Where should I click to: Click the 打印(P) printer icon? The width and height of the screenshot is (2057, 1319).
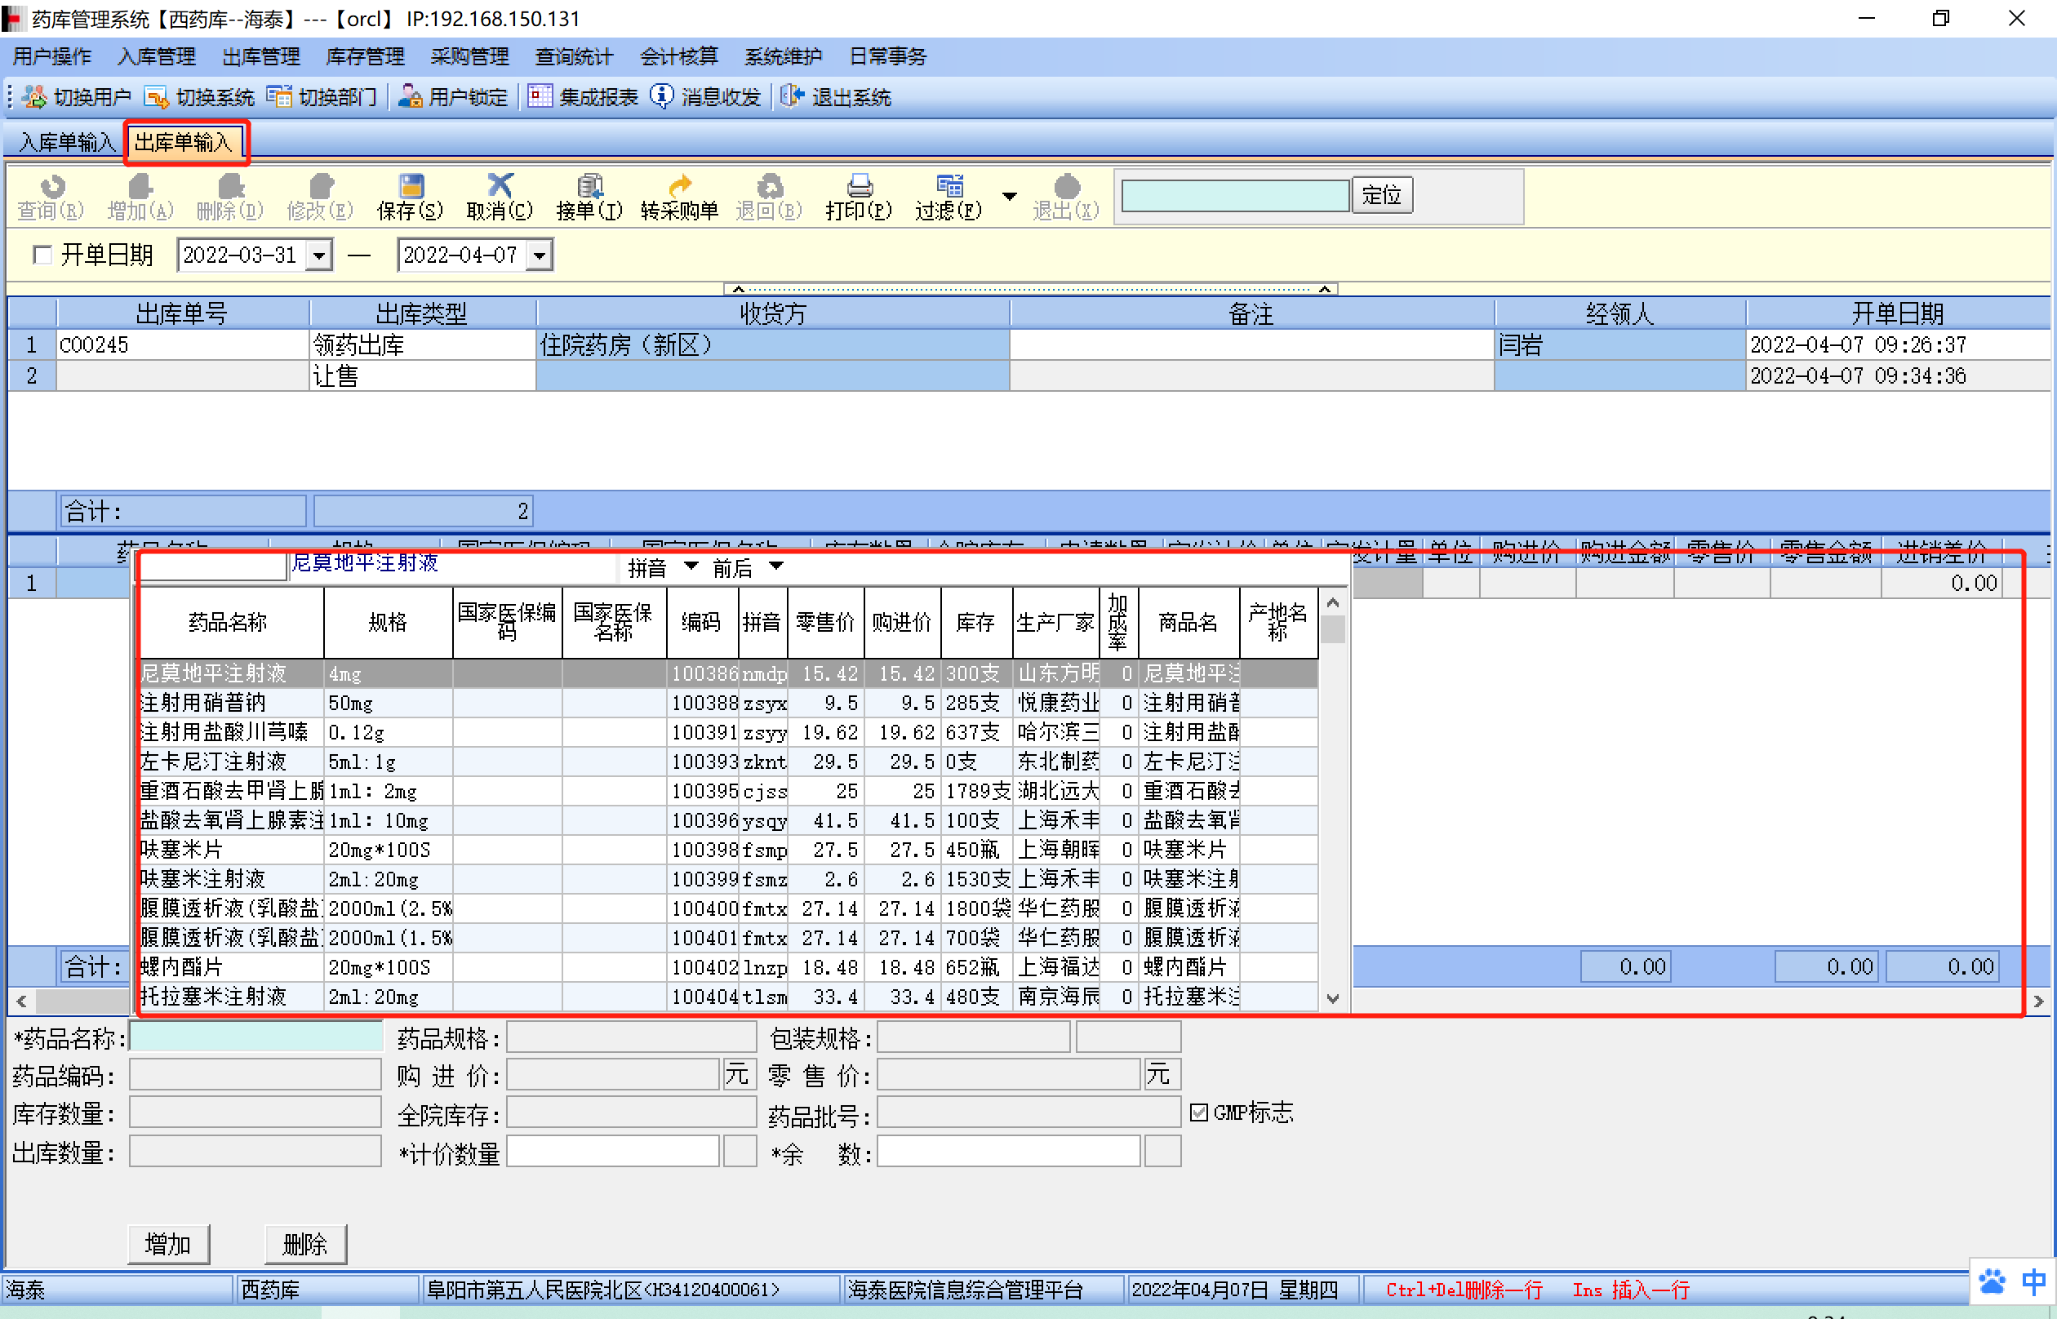(859, 186)
